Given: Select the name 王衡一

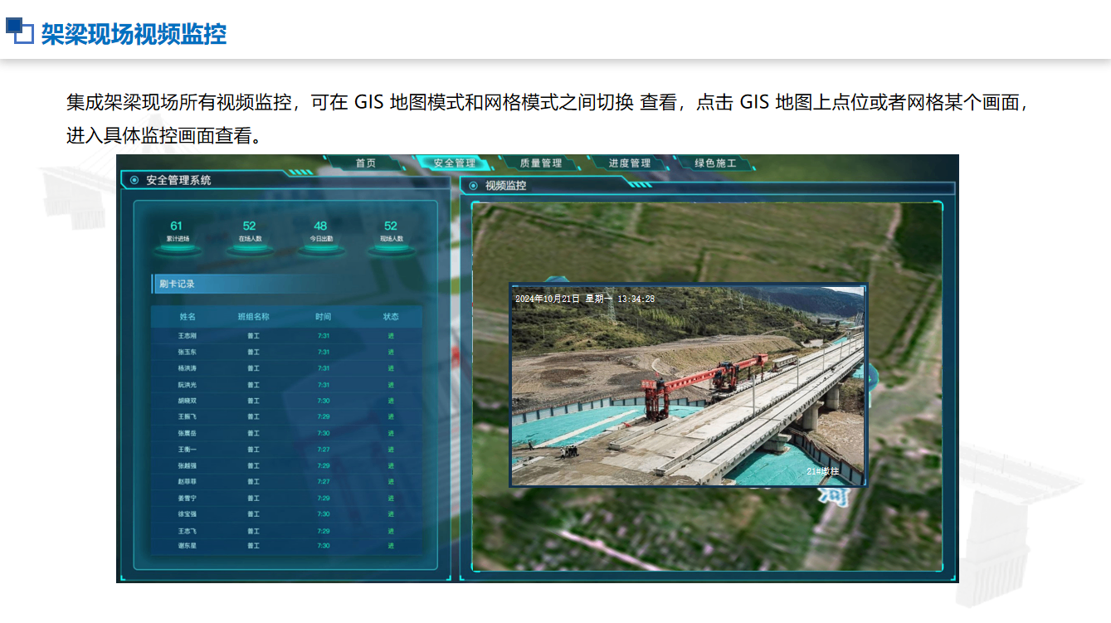Looking at the screenshot, I should [x=188, y=449].
